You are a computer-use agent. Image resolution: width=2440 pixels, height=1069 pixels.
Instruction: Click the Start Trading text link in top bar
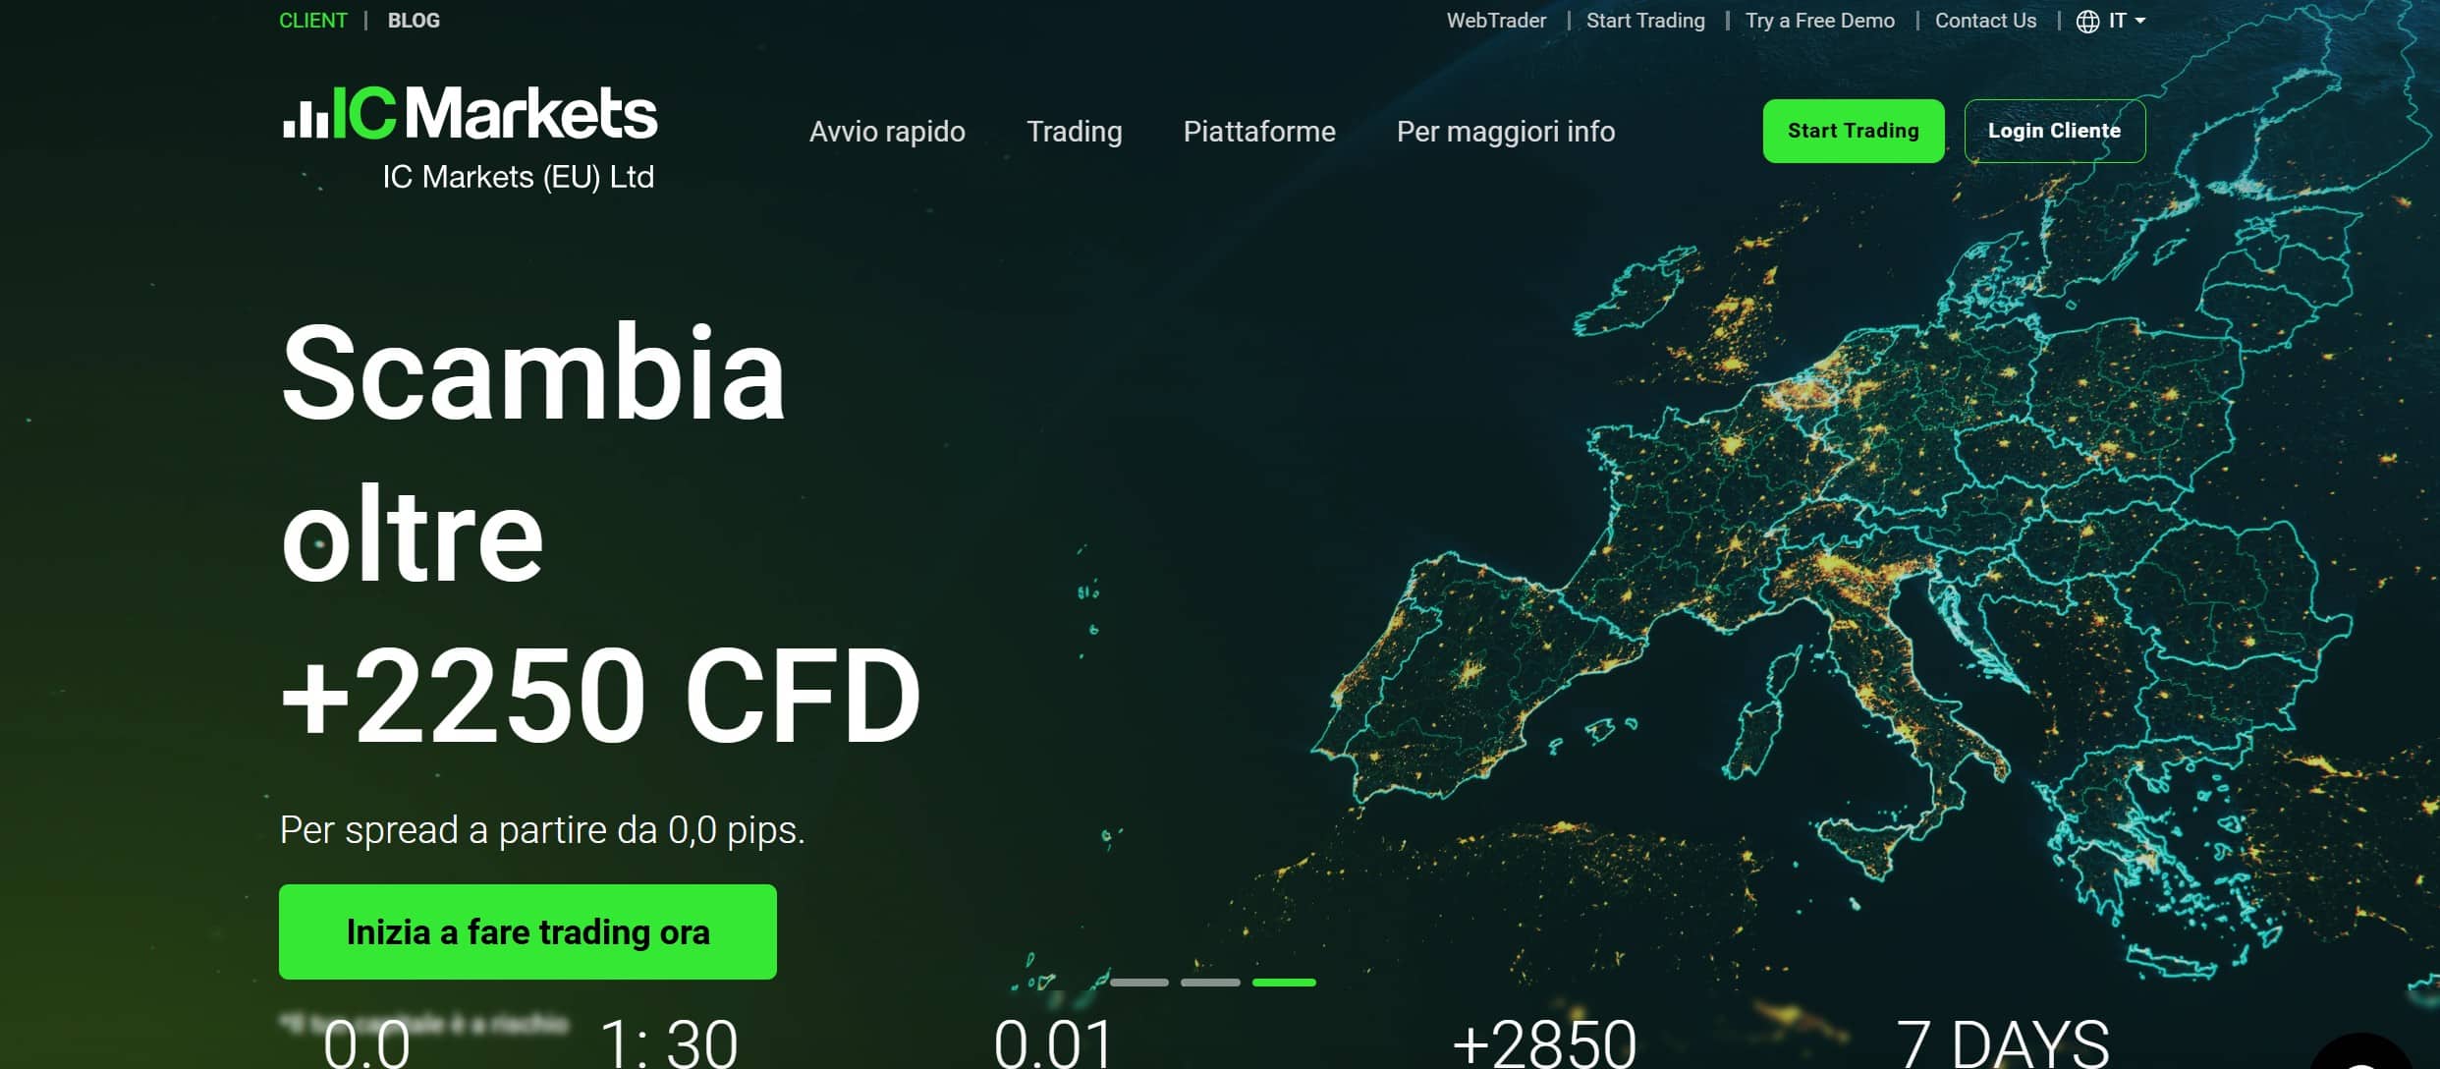point(1645,21)
